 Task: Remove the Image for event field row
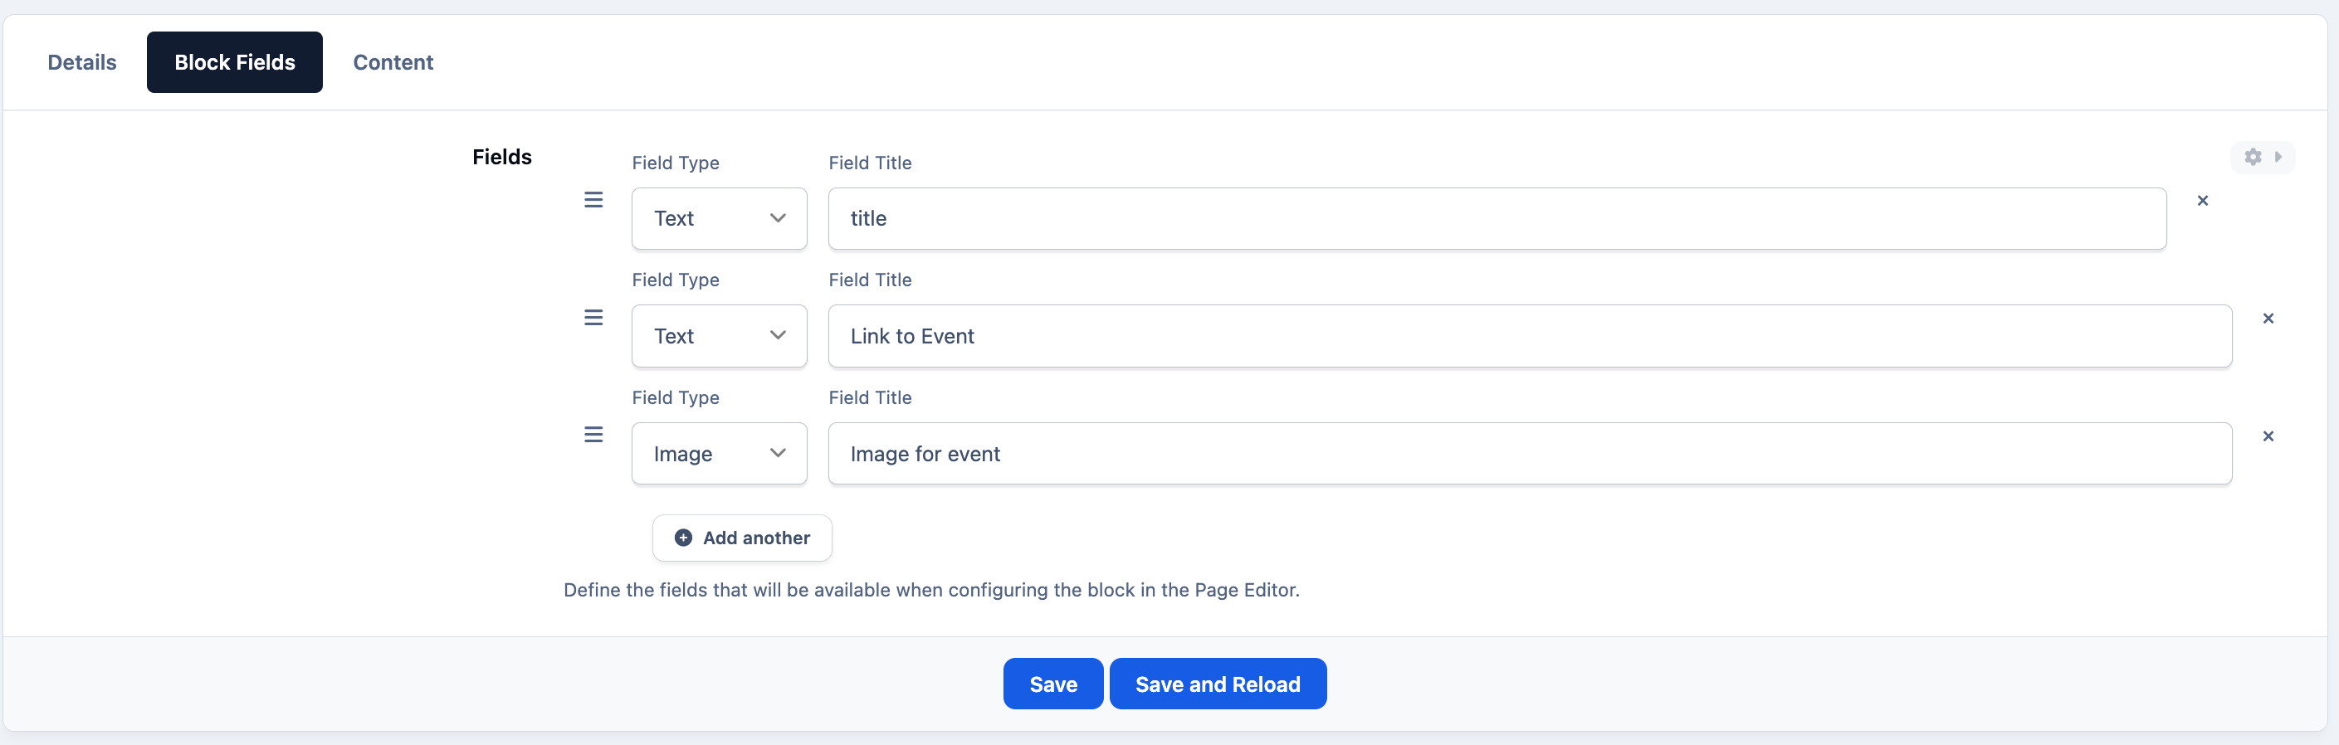(x=2268, y=436)
